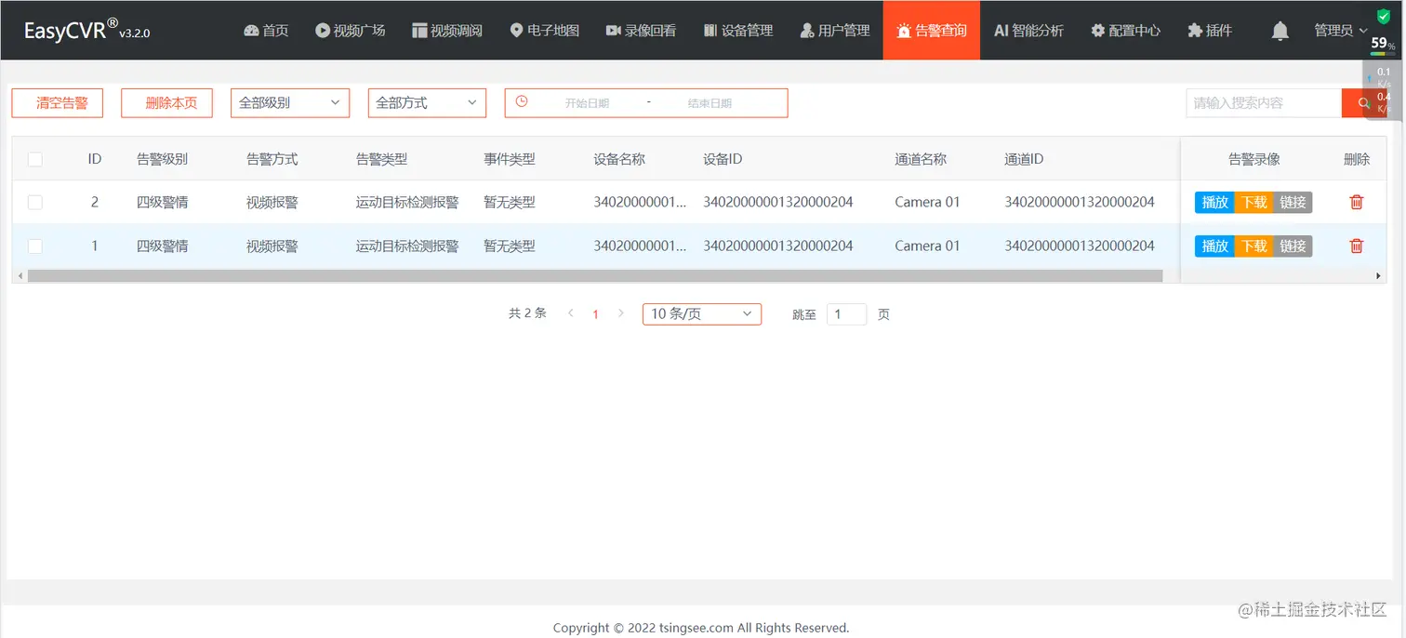Click the clock icon in date range field
Image resolution: width=1406 pixels, height=638 pixels.
pyautogui.click(x=522, y=101)
